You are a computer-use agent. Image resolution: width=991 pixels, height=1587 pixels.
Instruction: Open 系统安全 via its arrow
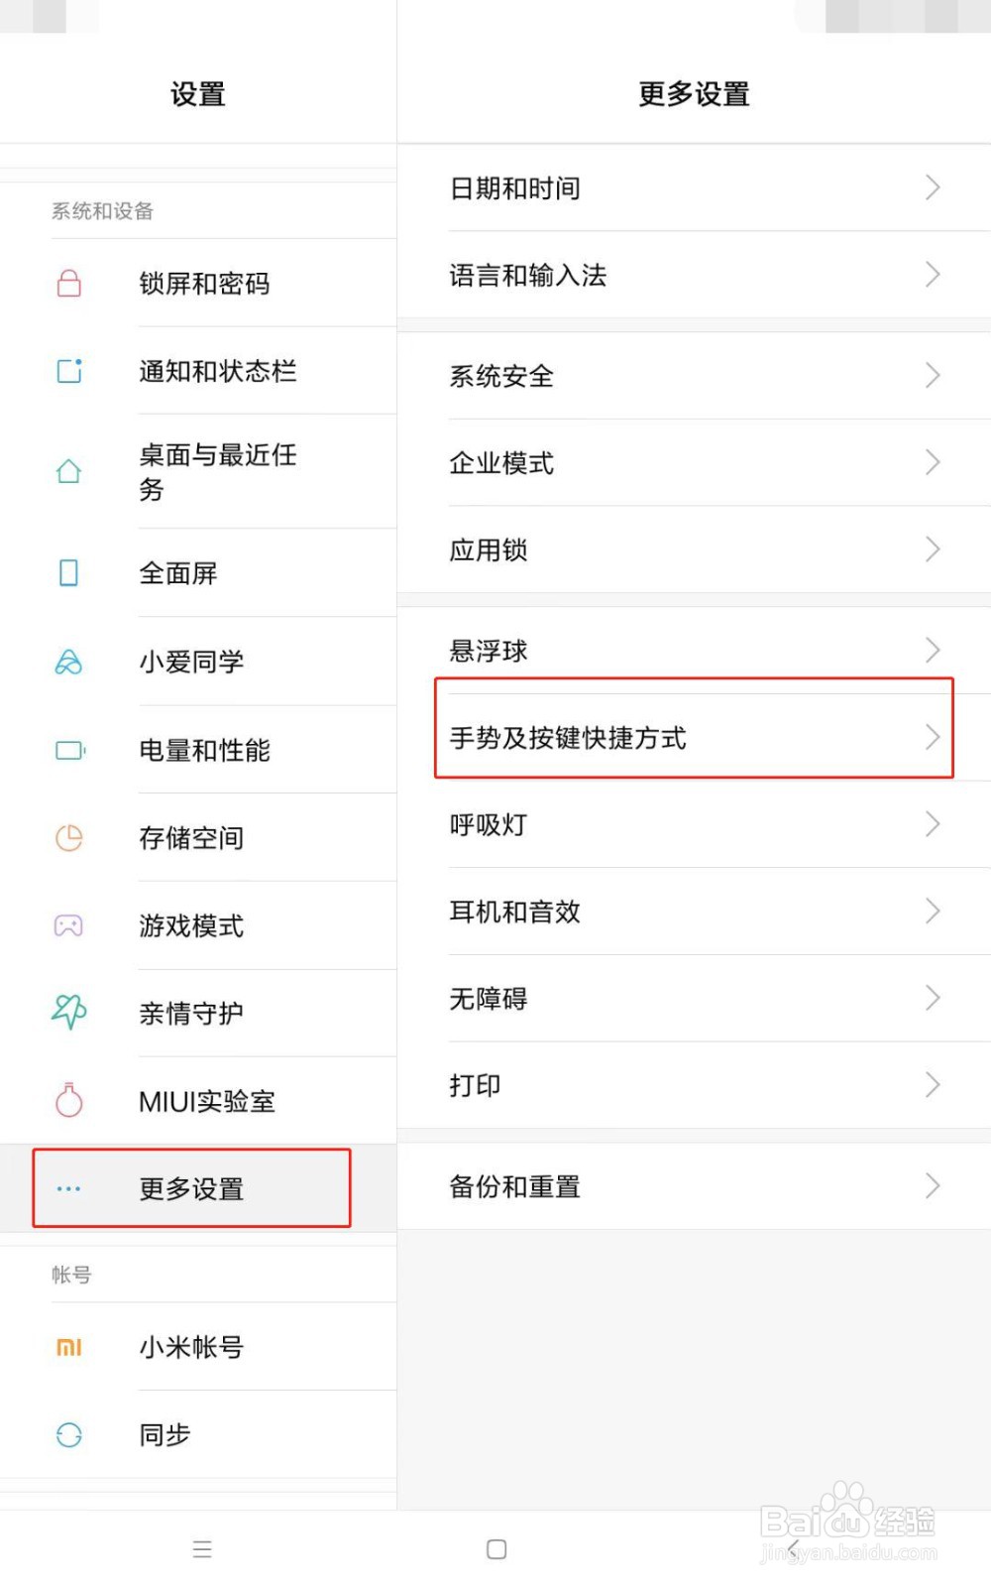930,376
